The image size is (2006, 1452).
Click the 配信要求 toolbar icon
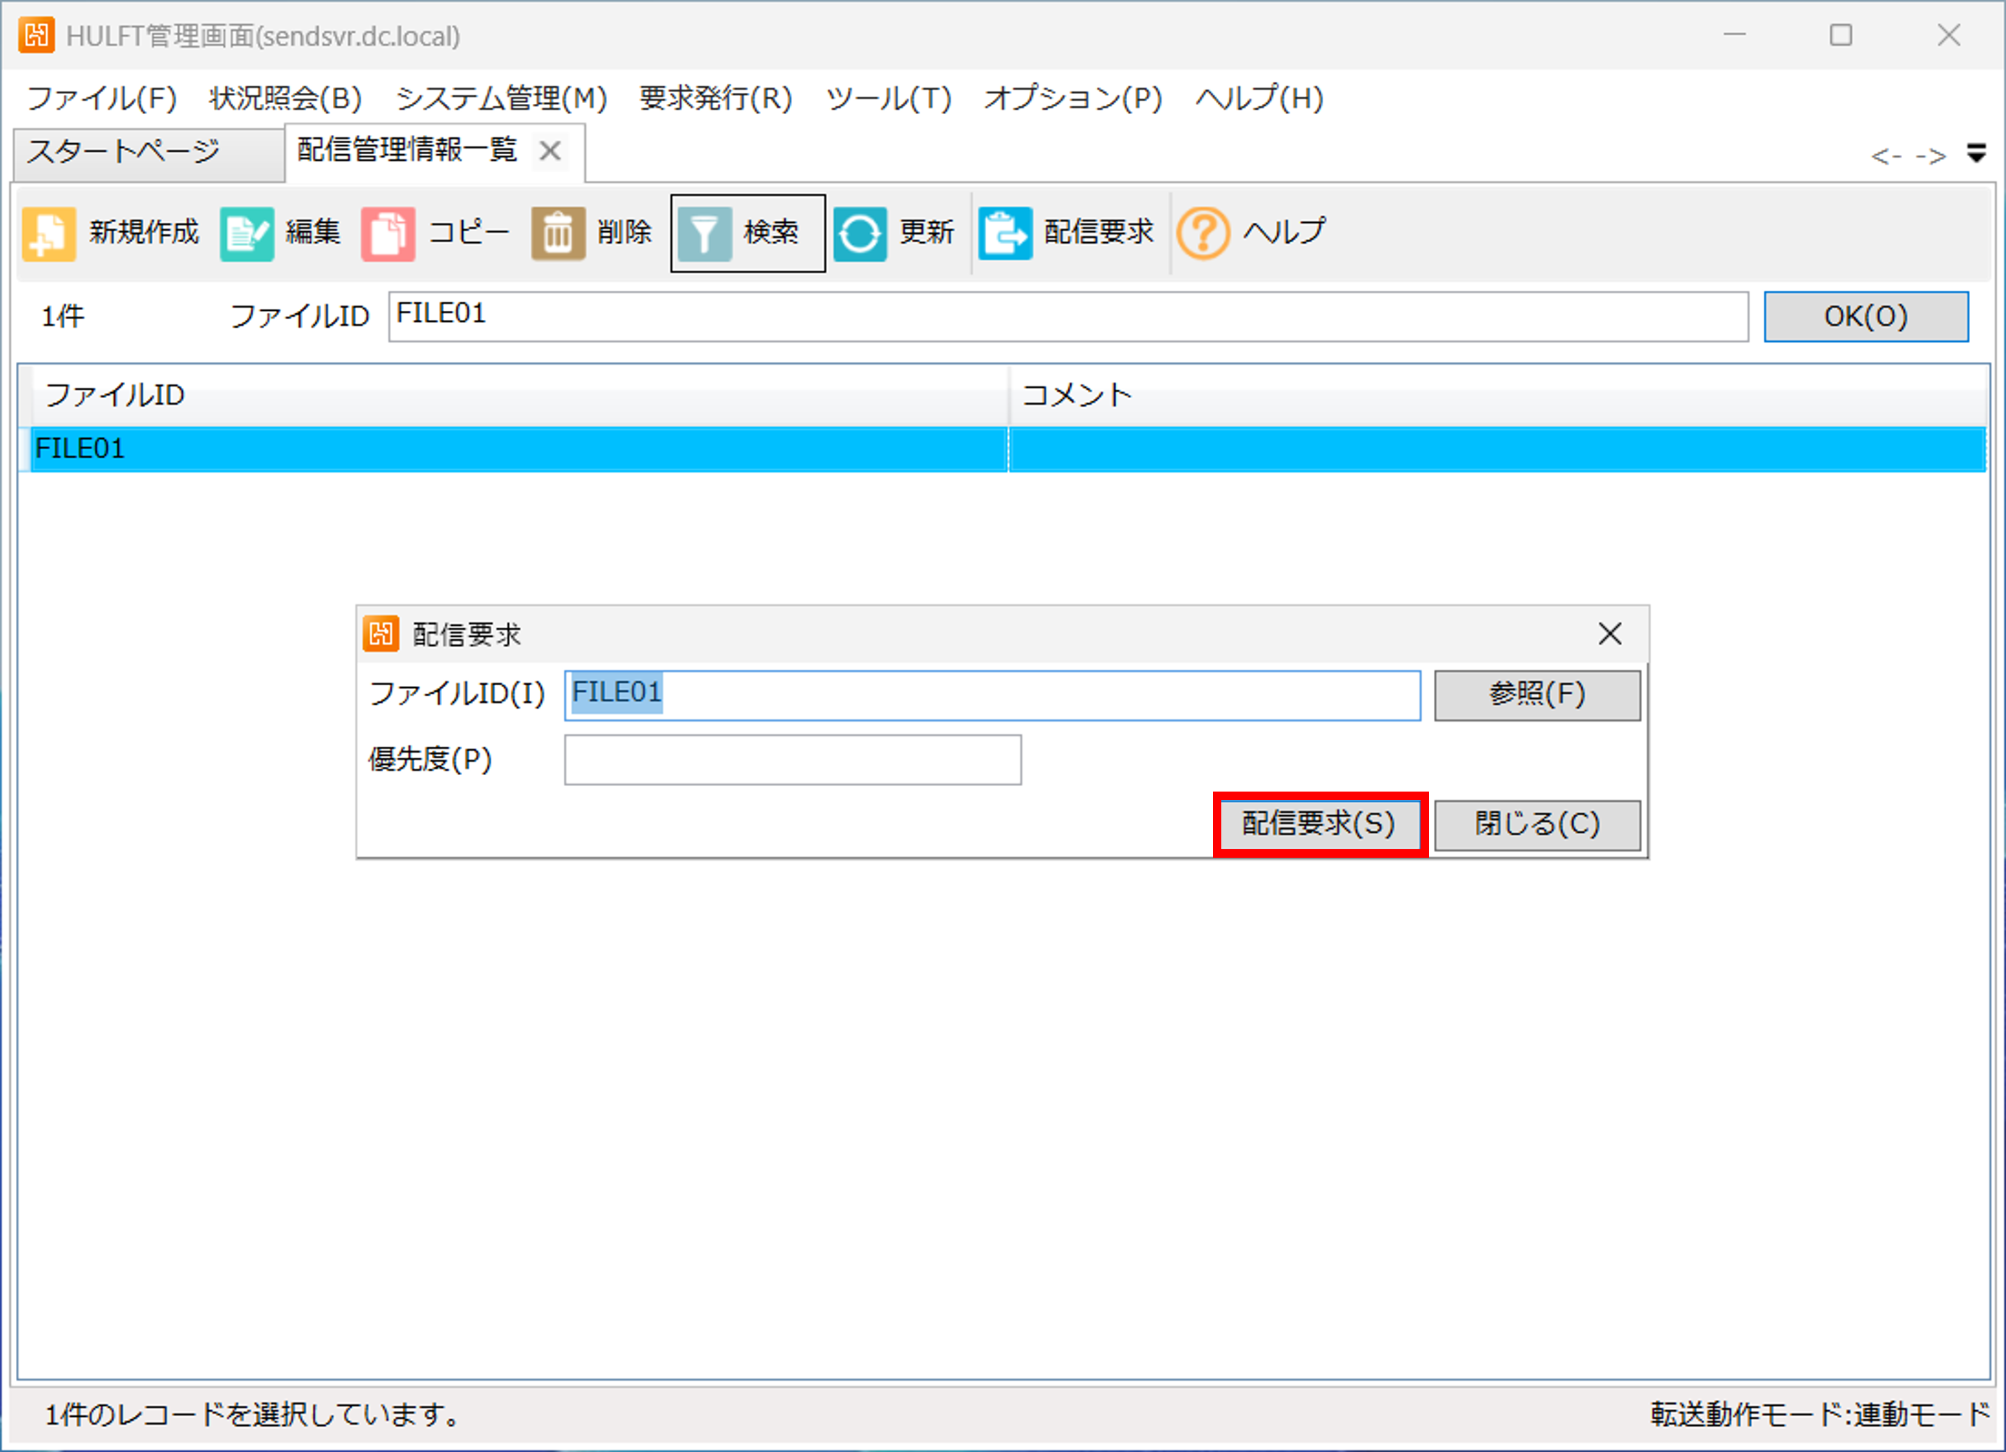1005,234
